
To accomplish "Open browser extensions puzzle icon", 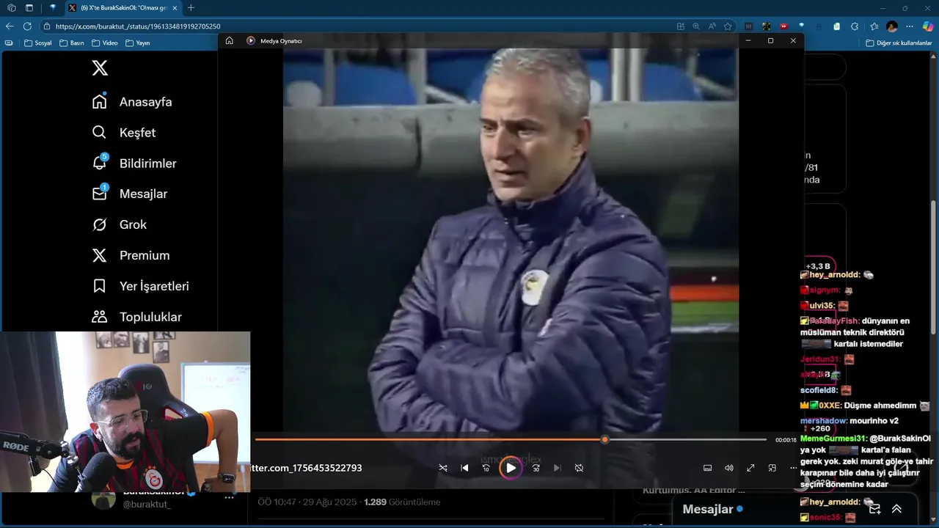I will click(853, 26).
